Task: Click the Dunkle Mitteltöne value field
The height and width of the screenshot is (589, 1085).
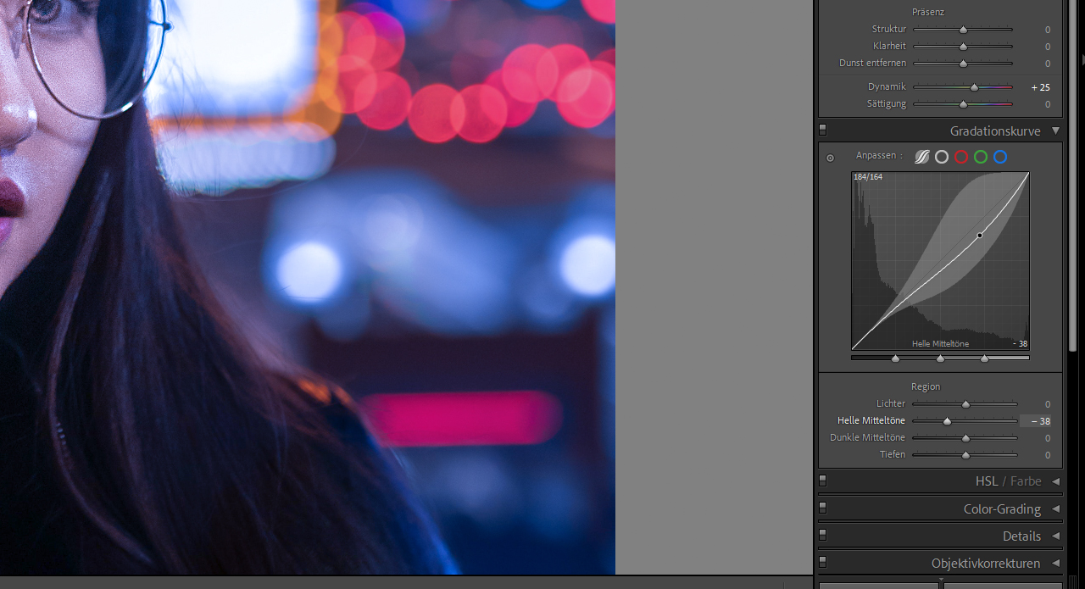Action: pos(1047,438)
